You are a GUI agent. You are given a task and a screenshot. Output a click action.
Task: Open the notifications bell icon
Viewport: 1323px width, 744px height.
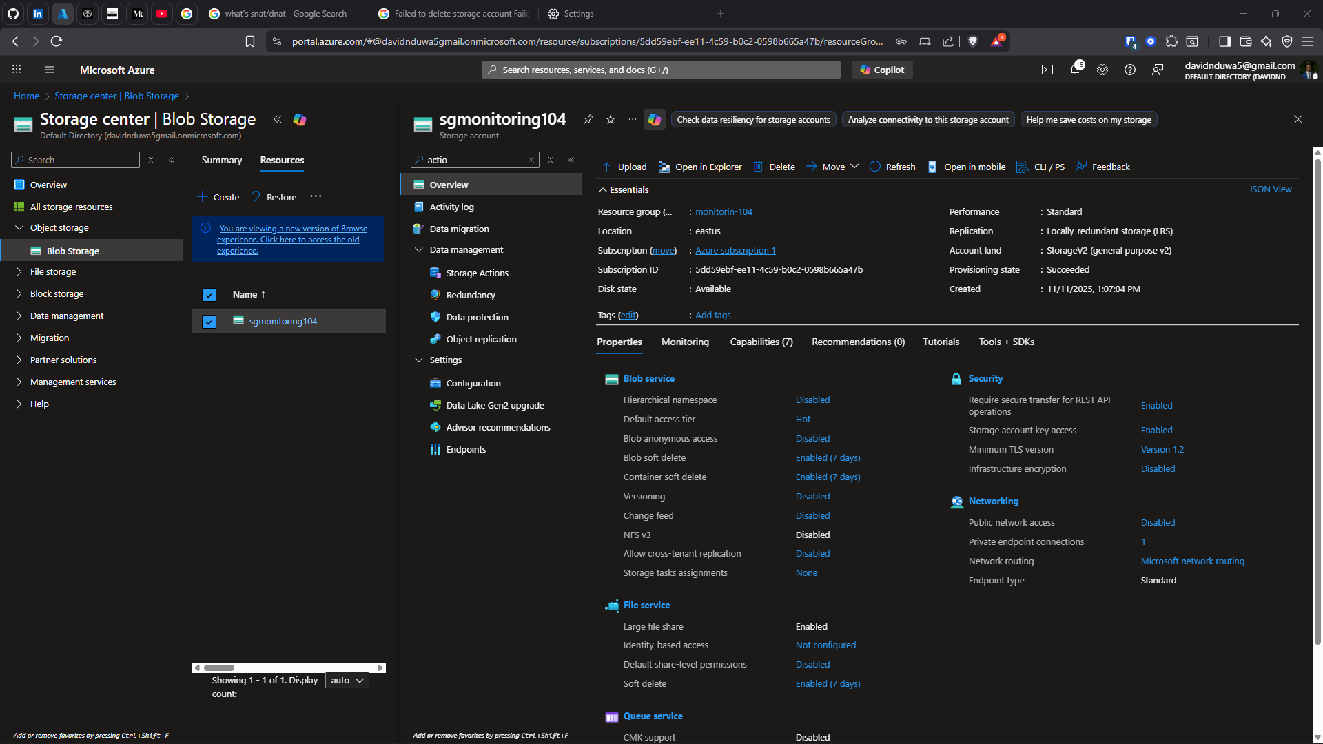coord(1075,70)
